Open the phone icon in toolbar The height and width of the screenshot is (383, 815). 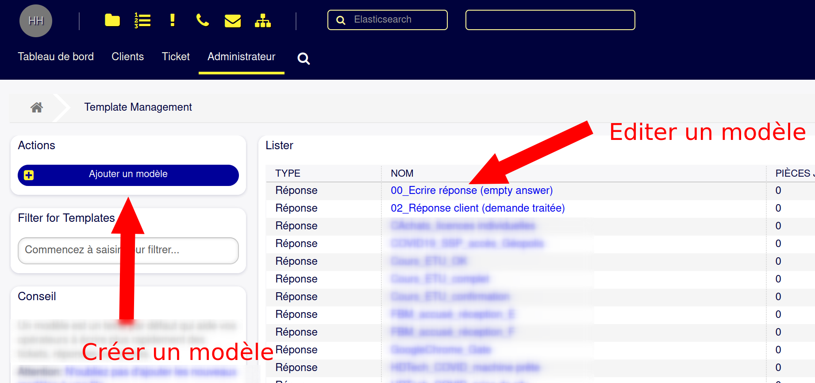coord(202,20)
